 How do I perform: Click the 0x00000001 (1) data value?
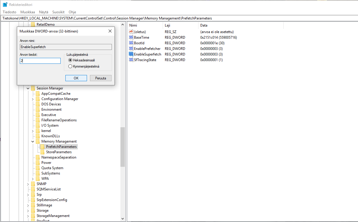[212, 60]
